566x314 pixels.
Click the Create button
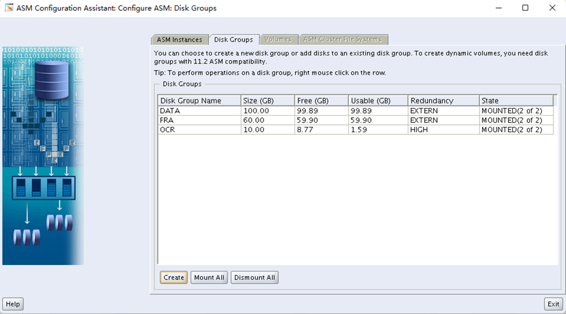(x=173, y=277)
